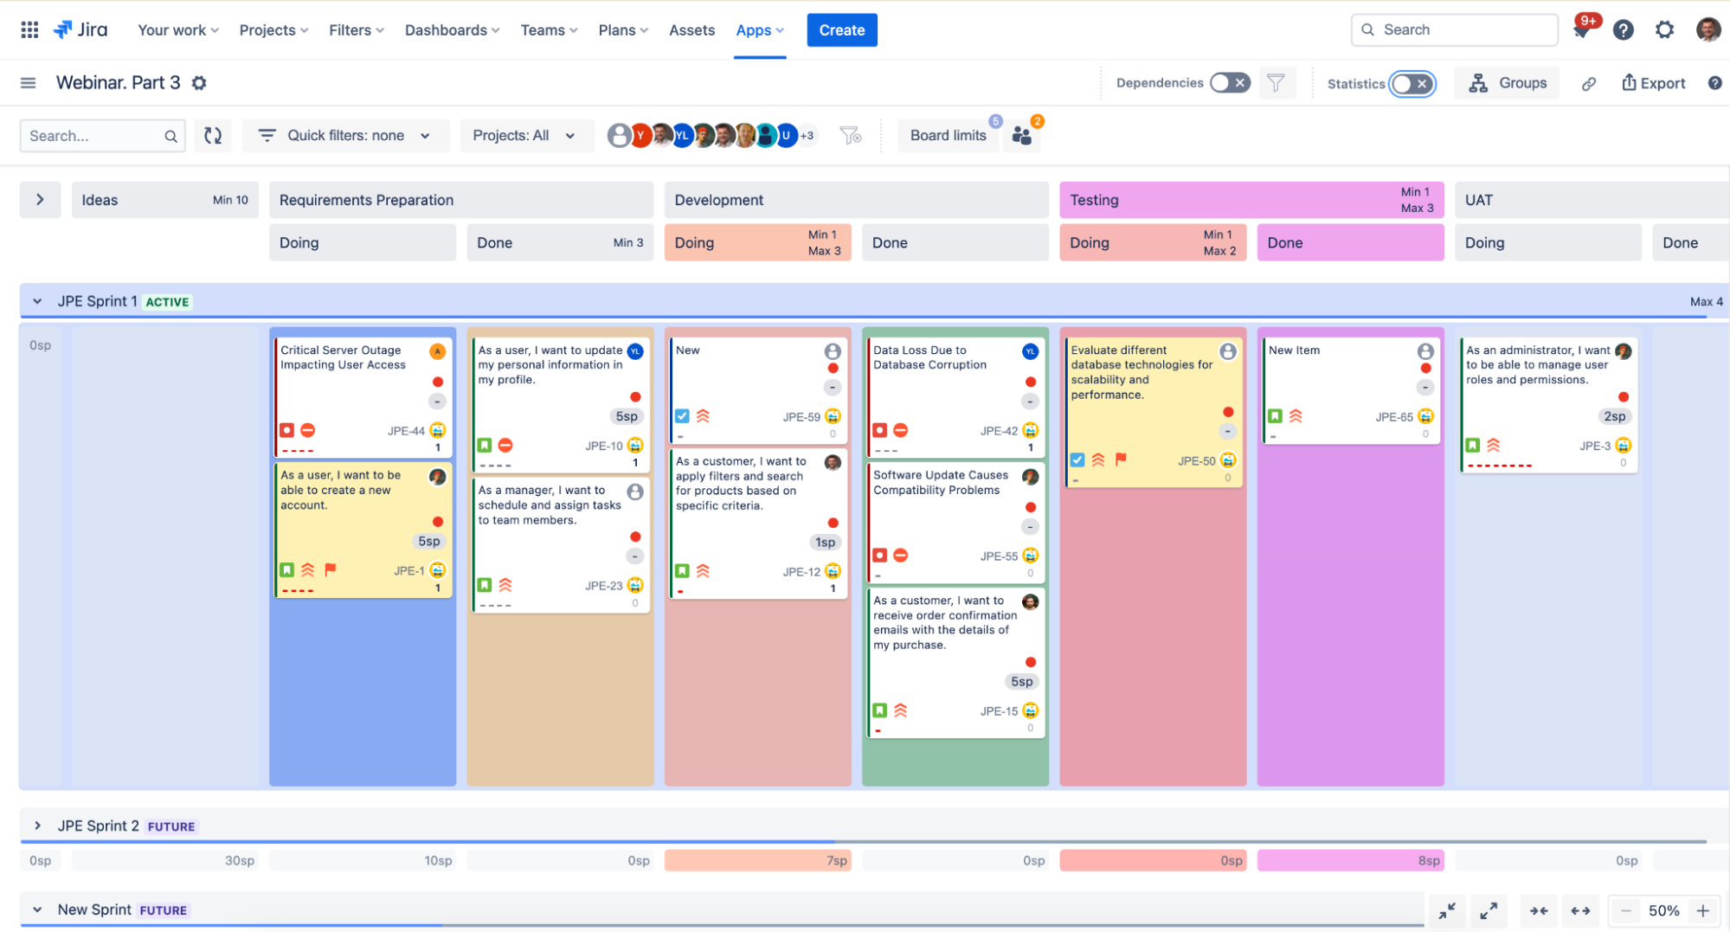1730x932 pixels.
Task: Expand the JPE Sprint 2 swimlane
Action: point(37,826)
